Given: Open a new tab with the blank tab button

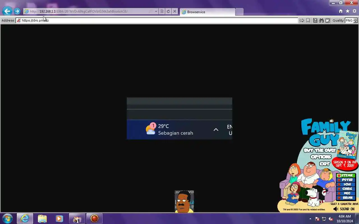Looking at the screenshot, I should [239, 12].
